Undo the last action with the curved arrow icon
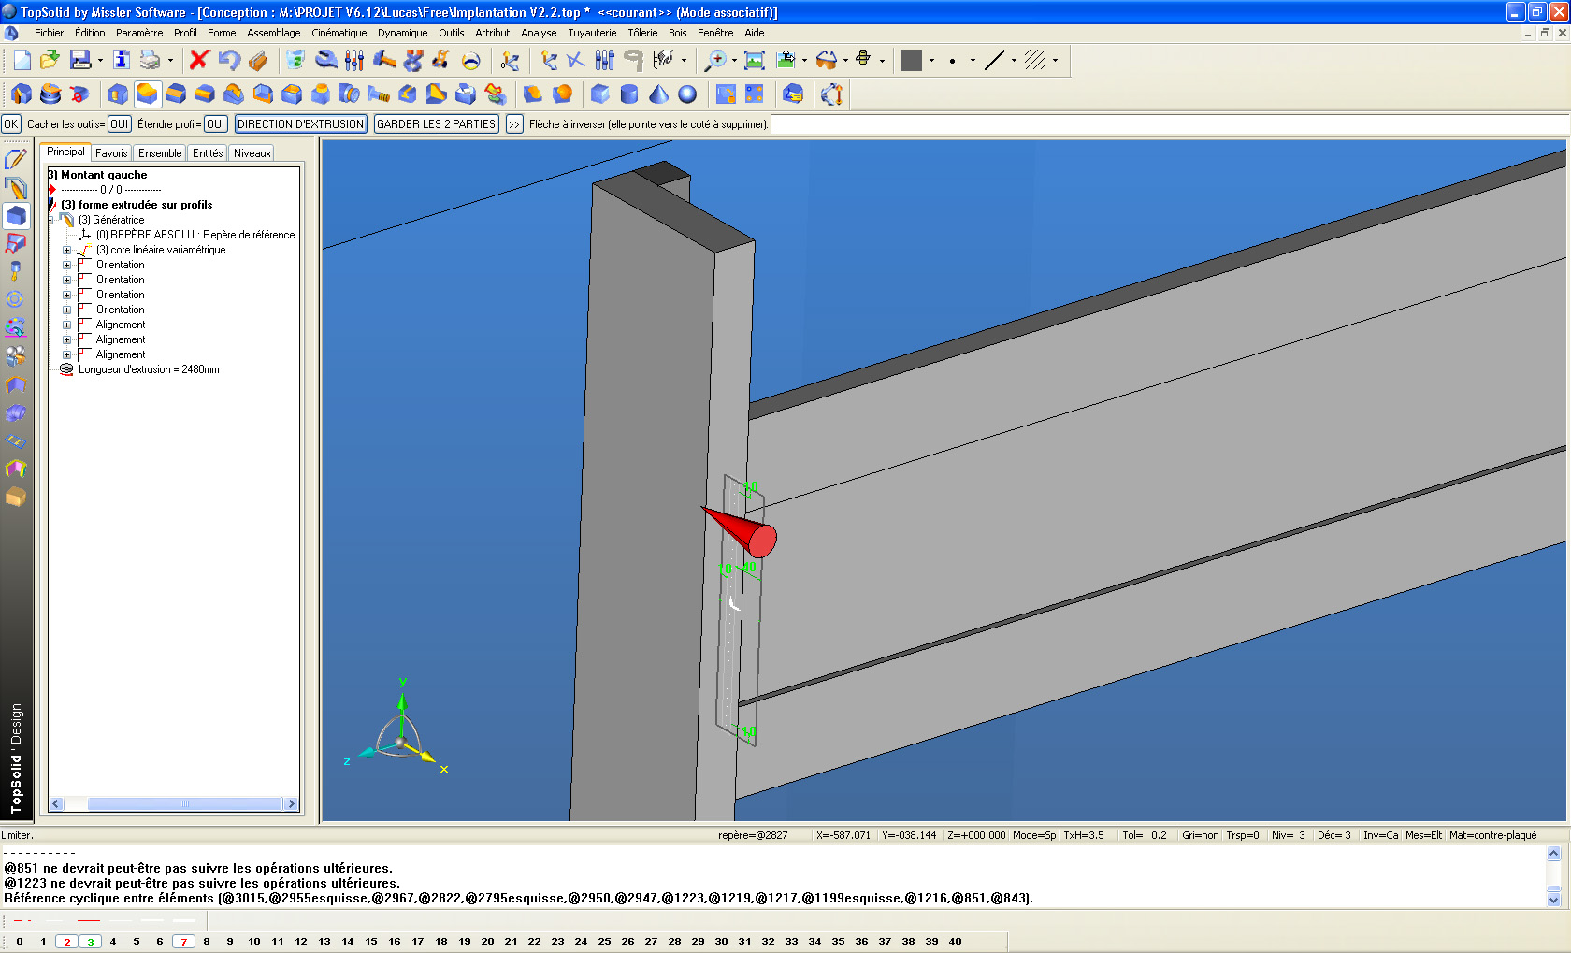This screenshot has width=1571, height=953. (228, 60)
